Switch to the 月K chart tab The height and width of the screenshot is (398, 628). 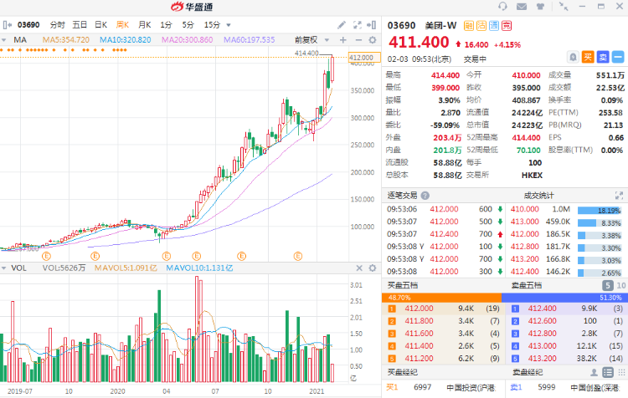point(144,25)
